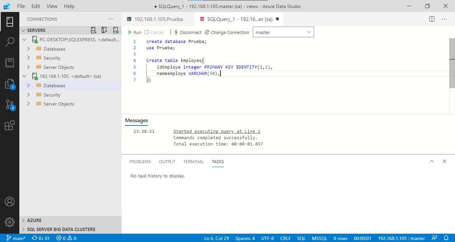Click the New Connection icon in Servers
The width and height of the screenshot is (455, 242).
94,30
